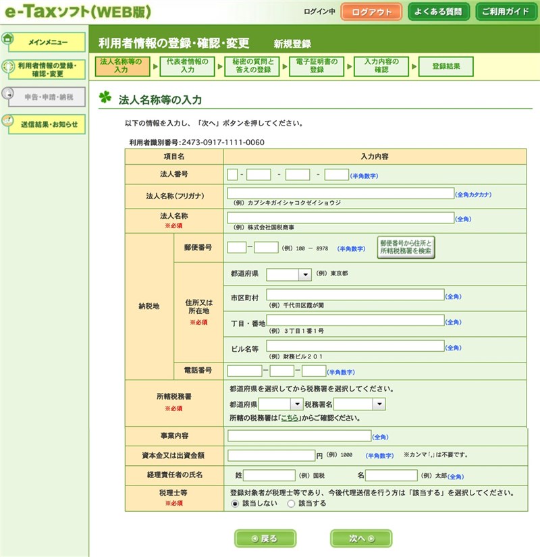Select the 法人名称等の入力 step tab

pos(122,66)
